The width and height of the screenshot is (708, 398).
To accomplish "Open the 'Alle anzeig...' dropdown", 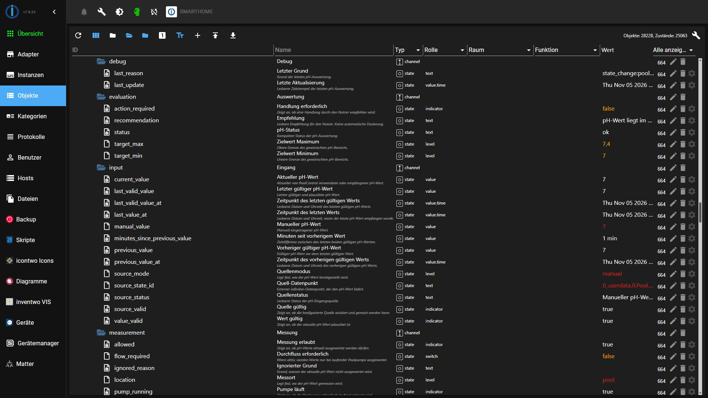I will coord(673,50).
